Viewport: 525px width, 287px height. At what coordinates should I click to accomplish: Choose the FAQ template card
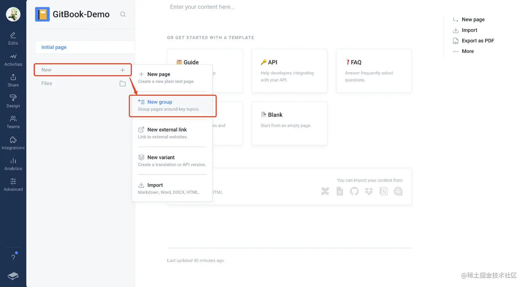tap(374, 71)
